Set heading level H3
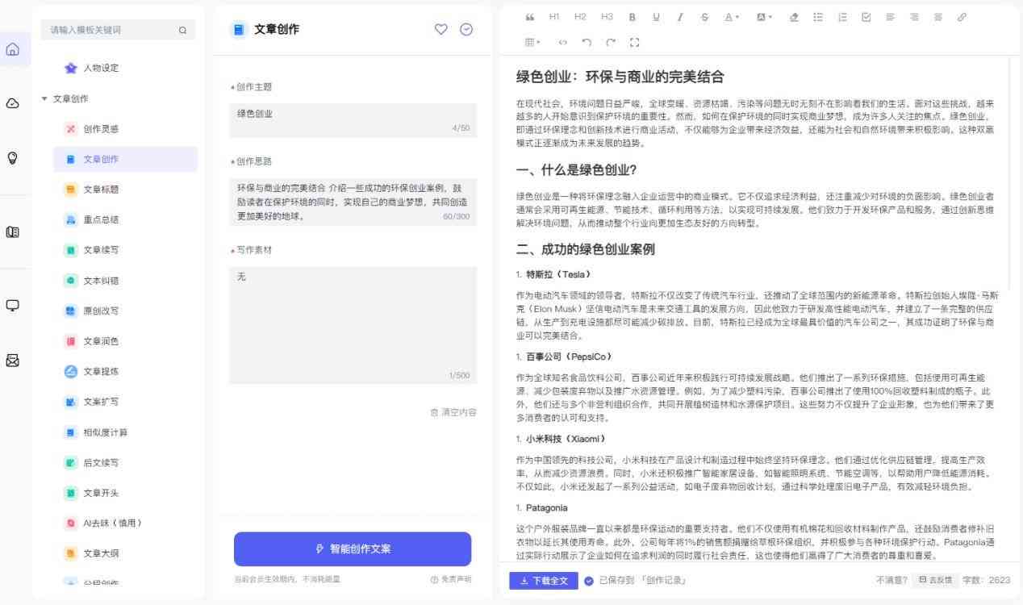 [607, 17]
